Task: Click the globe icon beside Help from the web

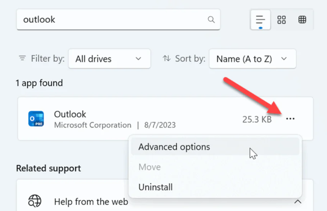Action: [35, 201]
